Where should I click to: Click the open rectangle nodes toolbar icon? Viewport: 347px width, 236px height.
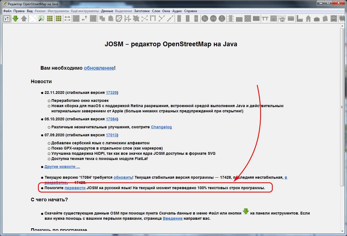coord(153,18)
